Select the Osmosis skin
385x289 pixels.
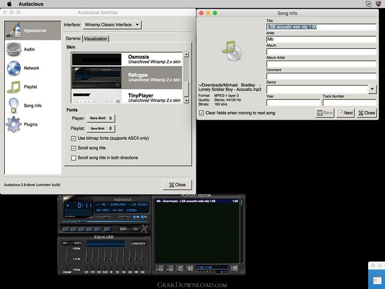pyautogui.click(x=127, y=59)
